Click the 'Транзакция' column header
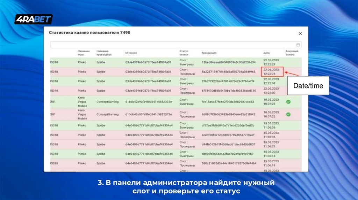Viewport: 358px width, 200px height. click(209, 53)
